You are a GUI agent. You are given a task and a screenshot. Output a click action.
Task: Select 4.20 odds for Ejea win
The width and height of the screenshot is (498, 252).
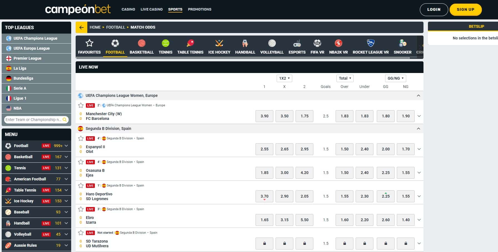(x=304, y=173)
